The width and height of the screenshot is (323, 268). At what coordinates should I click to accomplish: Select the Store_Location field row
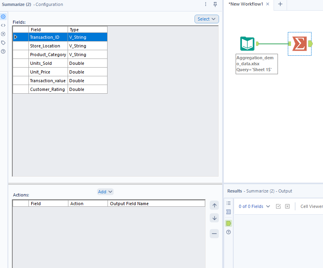pos(60,46)
